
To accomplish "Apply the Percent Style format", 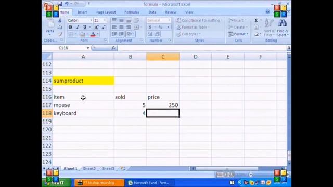I will tap(161, 27).
